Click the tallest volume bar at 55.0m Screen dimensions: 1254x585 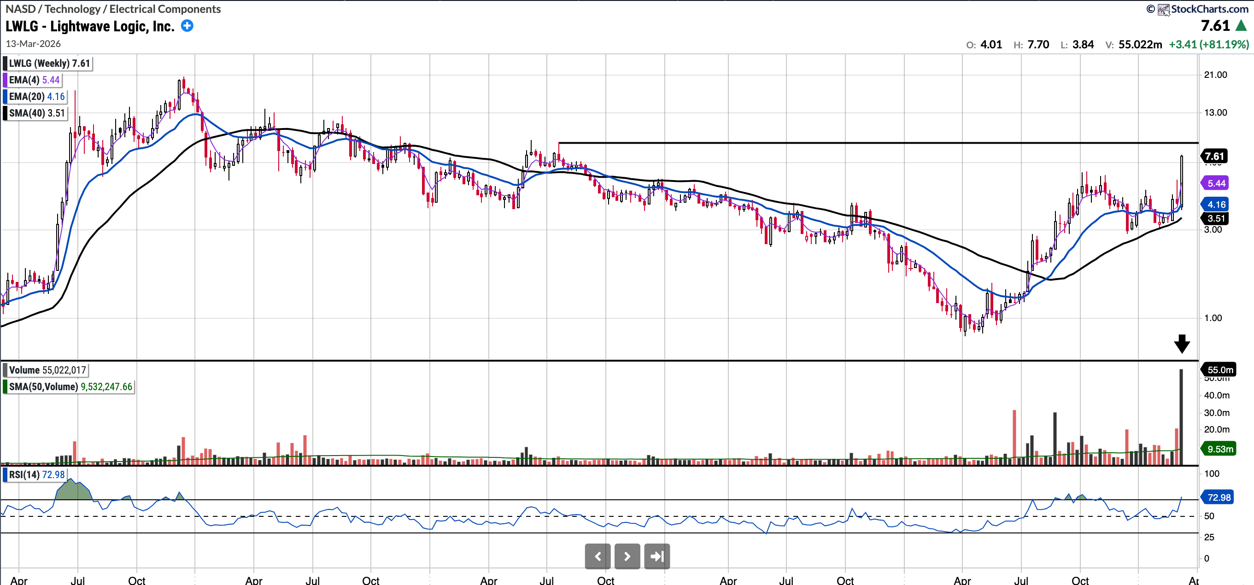(1181, 416)
